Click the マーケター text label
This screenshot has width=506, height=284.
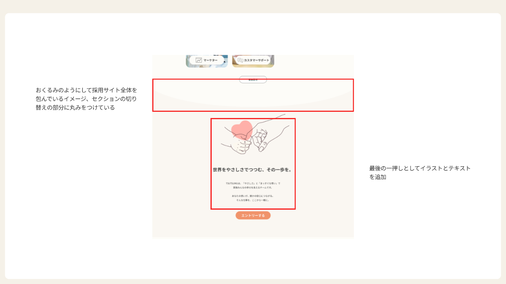click(x=210, y=60)
